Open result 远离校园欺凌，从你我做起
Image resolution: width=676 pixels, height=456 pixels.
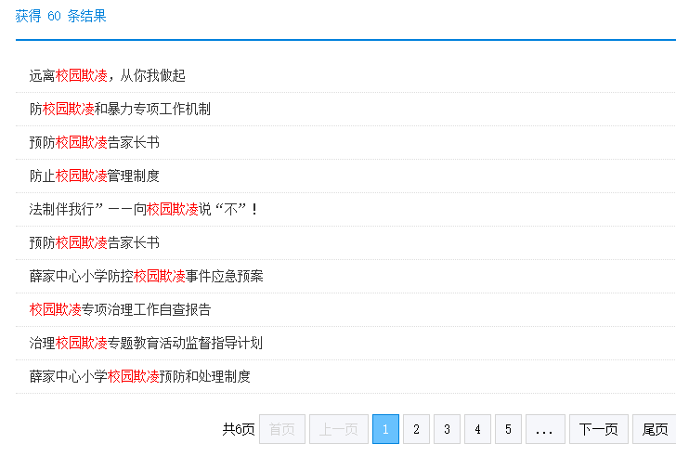coord(108,75)
